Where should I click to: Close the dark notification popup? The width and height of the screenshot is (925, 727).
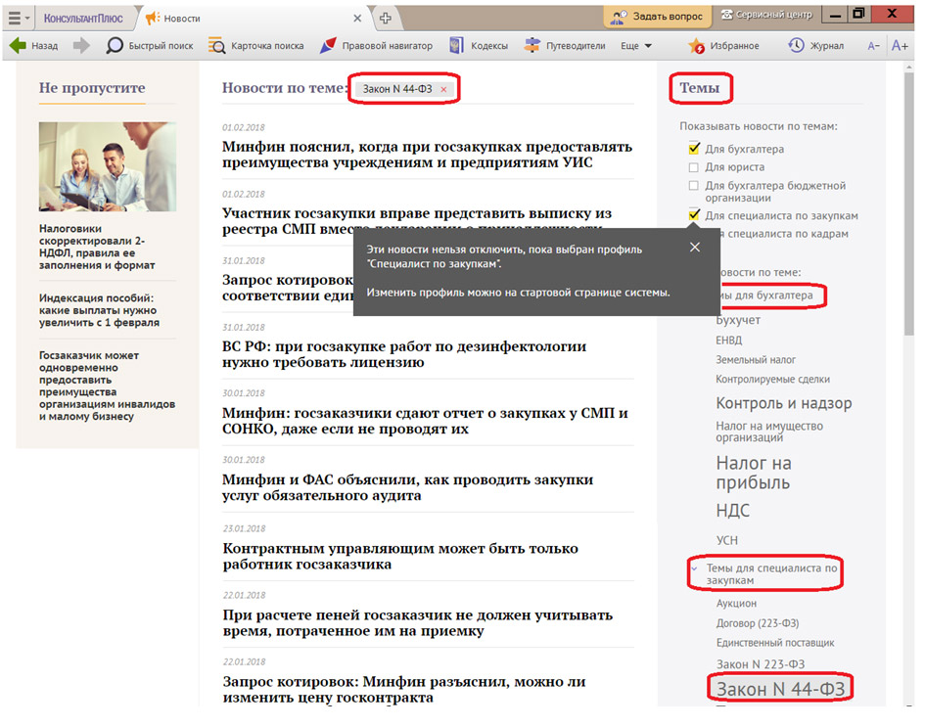point(695,248)
